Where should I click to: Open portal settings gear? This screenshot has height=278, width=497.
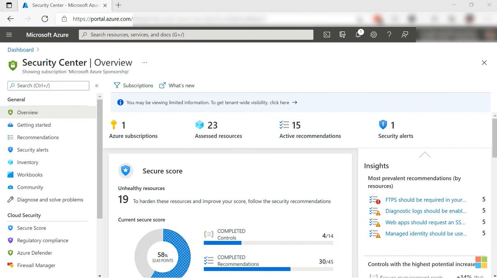click(374, 35)
